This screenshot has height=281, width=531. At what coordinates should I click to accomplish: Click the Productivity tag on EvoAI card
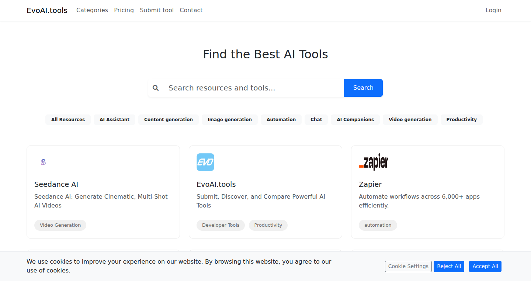click(x=268, y=225)
